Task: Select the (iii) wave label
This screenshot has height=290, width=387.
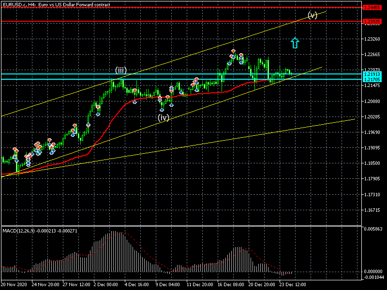Action: pyautogui.click(x=120, y=71)
